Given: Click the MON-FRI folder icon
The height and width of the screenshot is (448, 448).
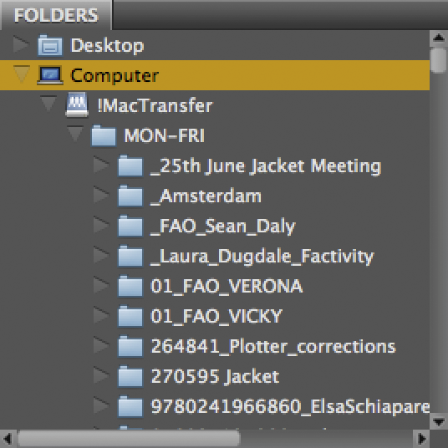Looking at the screenshot, I should 104,135.
